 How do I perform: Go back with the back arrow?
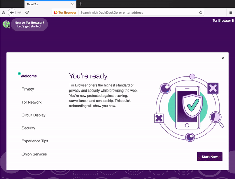(12, 13)
